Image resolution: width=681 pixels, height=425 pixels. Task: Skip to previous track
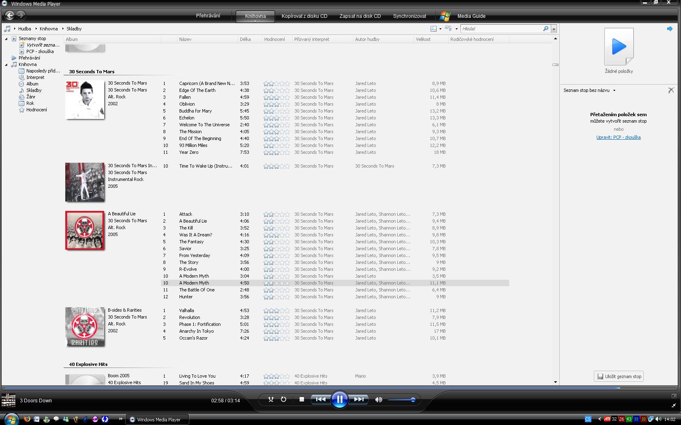(320, 399)
